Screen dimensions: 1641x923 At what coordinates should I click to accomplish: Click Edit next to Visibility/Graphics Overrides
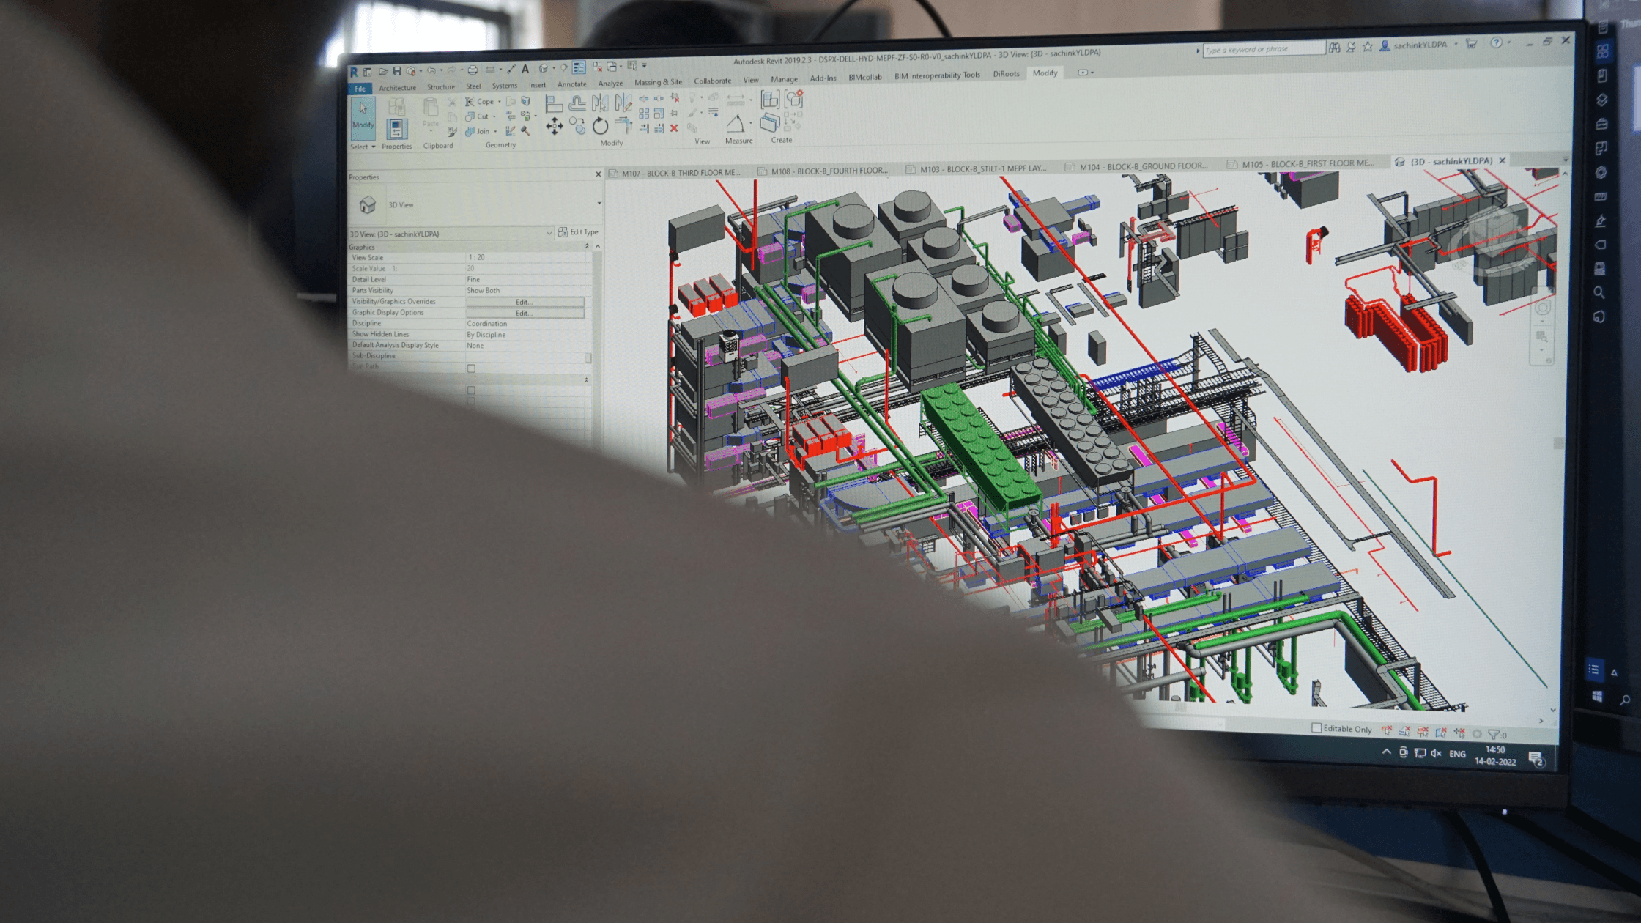pyautogui.click(x=523, y=302)
